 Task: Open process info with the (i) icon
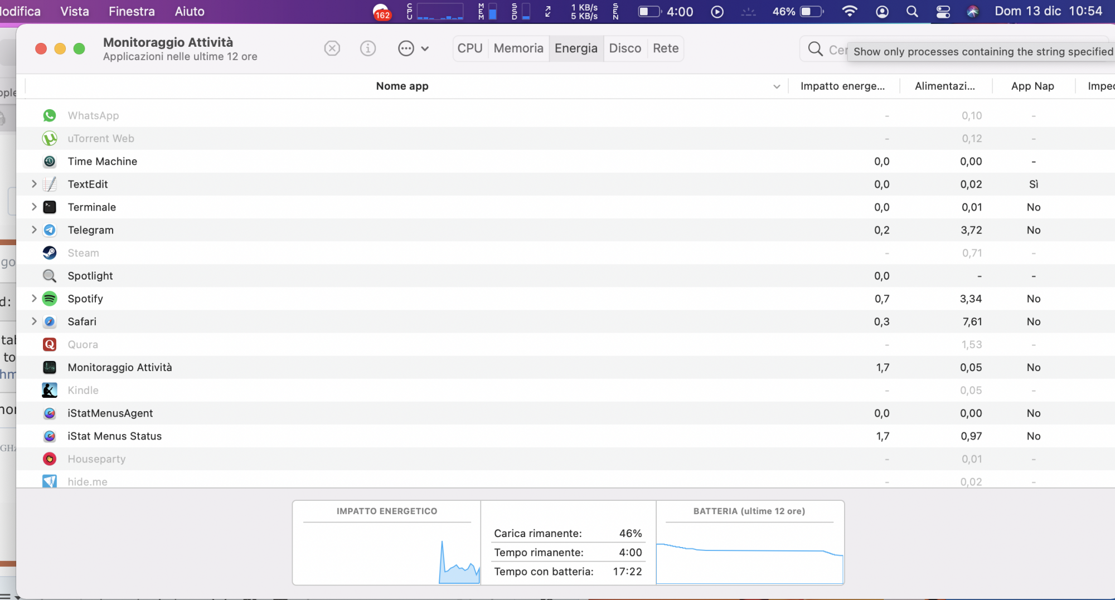click(x=368, y=48)
